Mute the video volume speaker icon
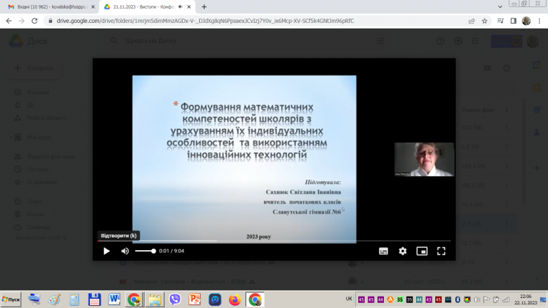Image resolution: width=548 pixels, height=308 pixels. [125, 251]
